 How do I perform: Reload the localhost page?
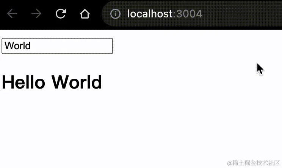click(x=61, y=14)
